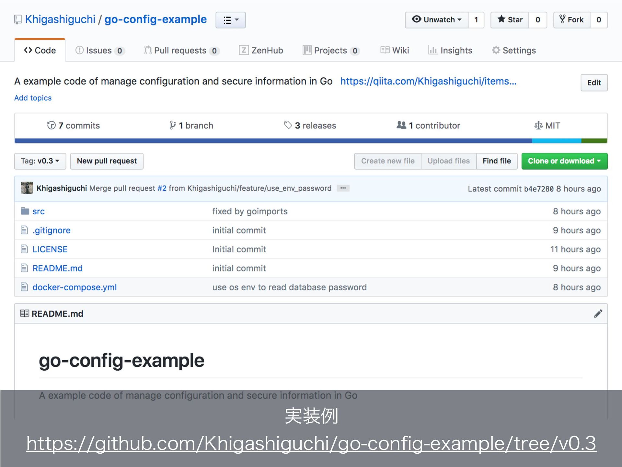Open the Unwatch notifications dropdown
Viewport: 622px width, 467px height.
click(436, 20)
